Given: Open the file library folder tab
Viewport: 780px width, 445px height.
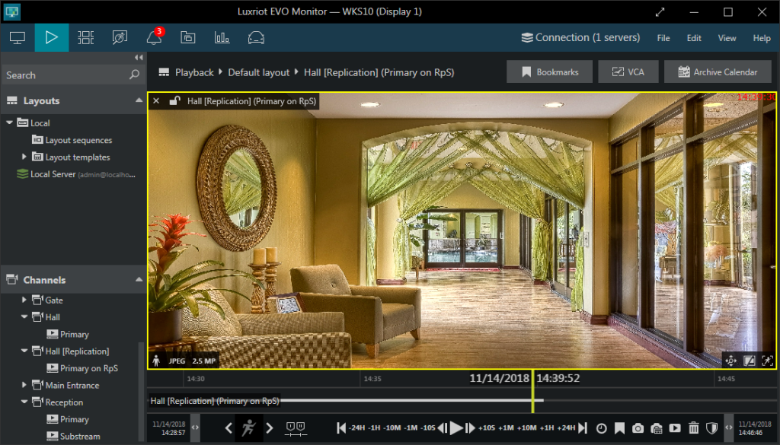Looking at the screenshot, I should pyautogui.click(x=188, y=38).
